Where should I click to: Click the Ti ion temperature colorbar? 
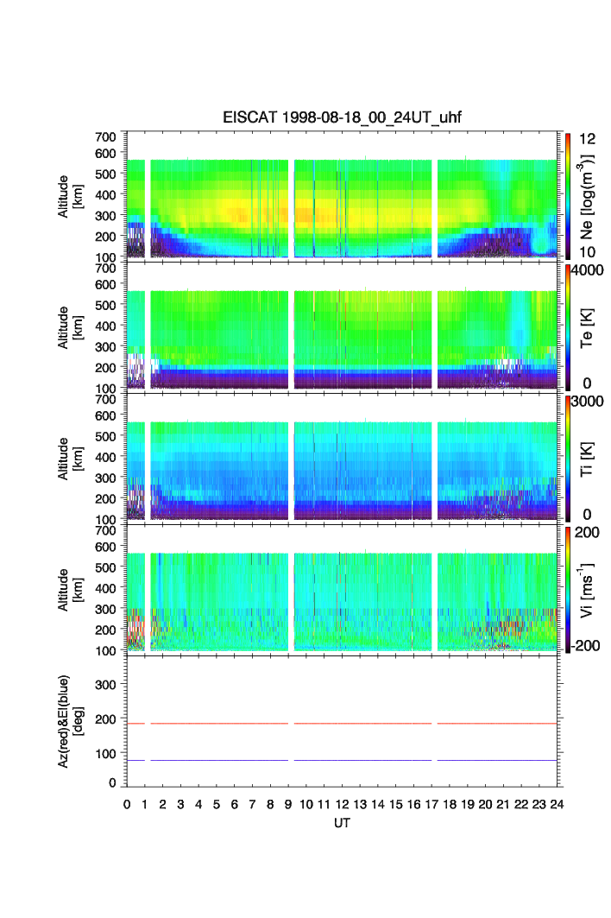(568, 458)
